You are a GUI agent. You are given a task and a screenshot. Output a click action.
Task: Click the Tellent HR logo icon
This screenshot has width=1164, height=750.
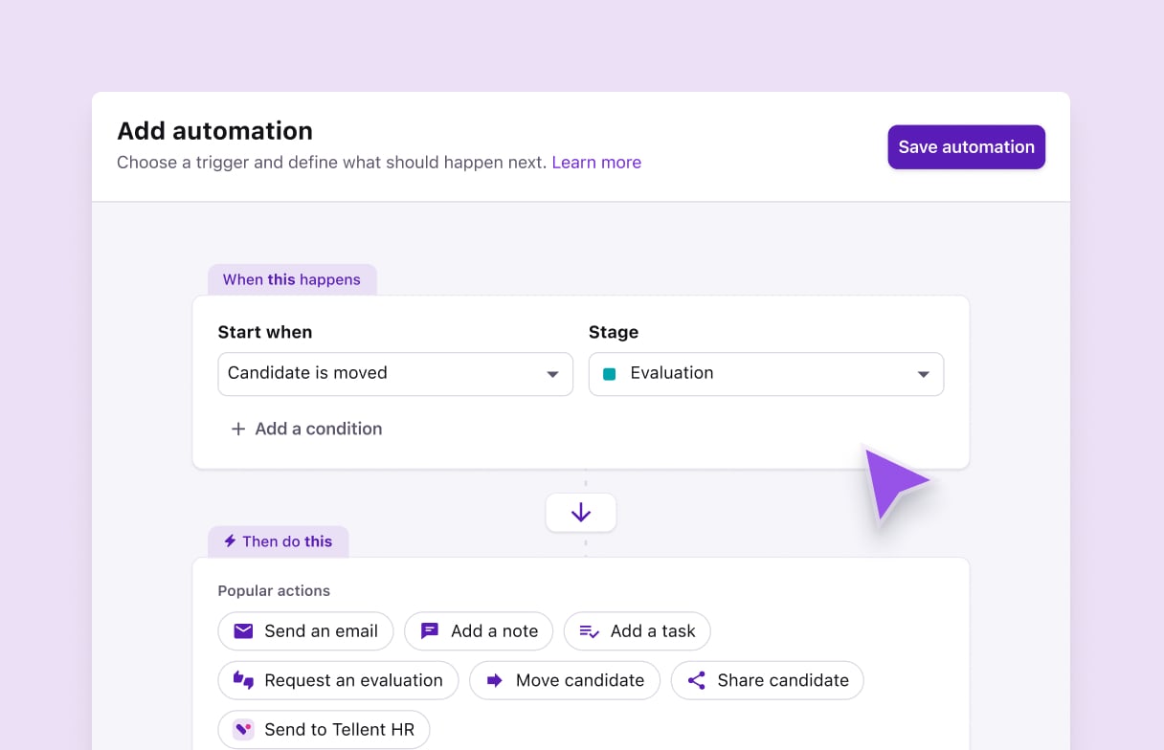pos(243,729)
